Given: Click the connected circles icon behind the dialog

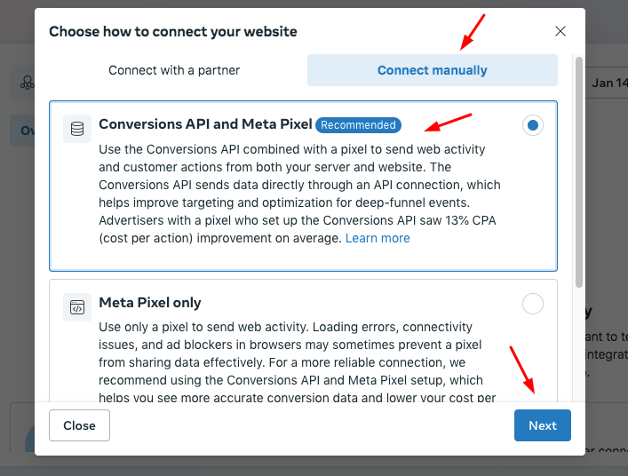Looking at the screenshot, I should pos(27,83).
